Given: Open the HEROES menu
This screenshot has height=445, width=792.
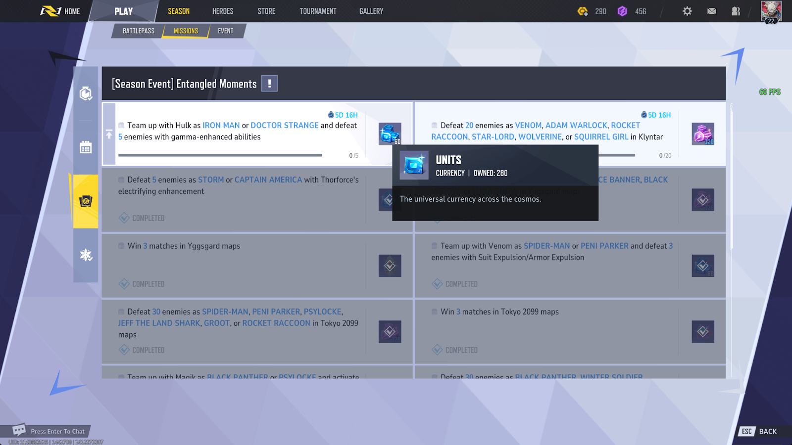Looking at the screenshot, I should point(223,11).
